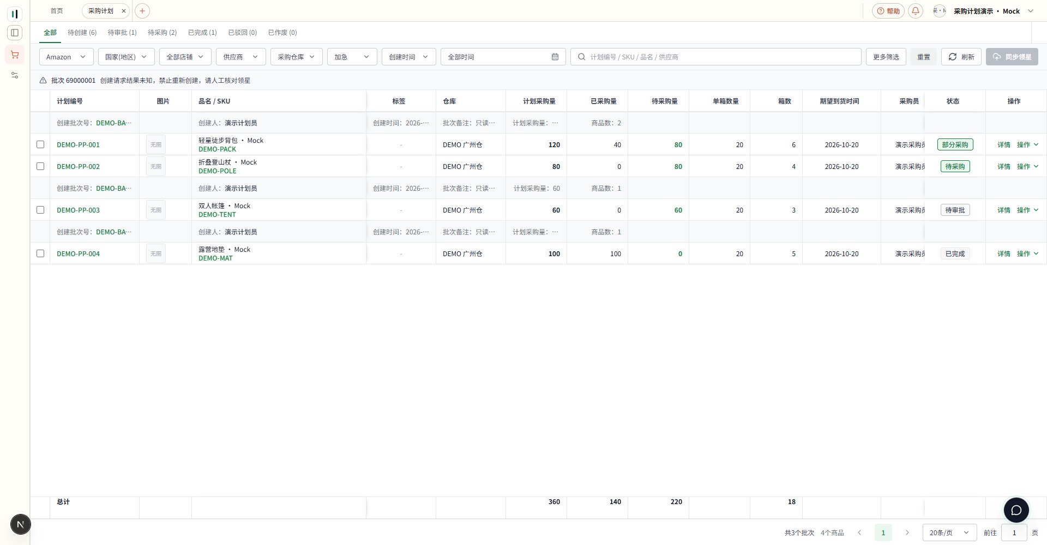Image resolution: width=1047 pixels, height=545 pixels.
Task: Close the 采购计划 tab
Action: tap(124, 11)
